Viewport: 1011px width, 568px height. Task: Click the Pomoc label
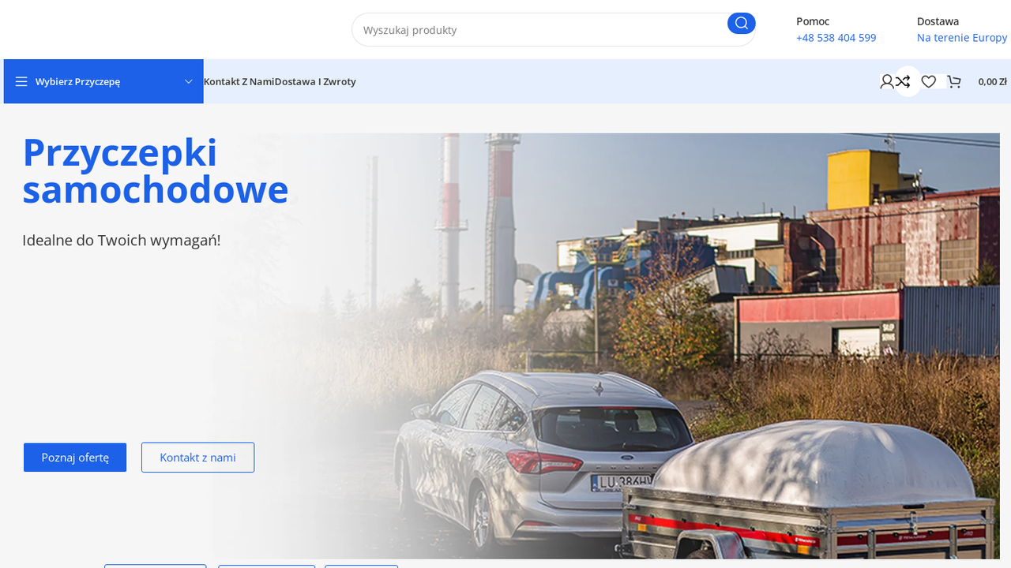[813, 21]
